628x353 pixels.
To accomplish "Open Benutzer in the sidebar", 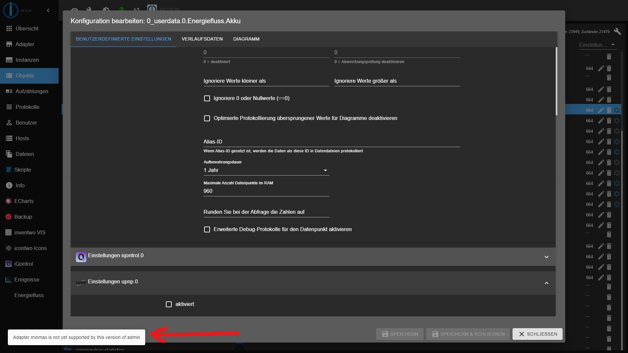I will click(29, 123).
